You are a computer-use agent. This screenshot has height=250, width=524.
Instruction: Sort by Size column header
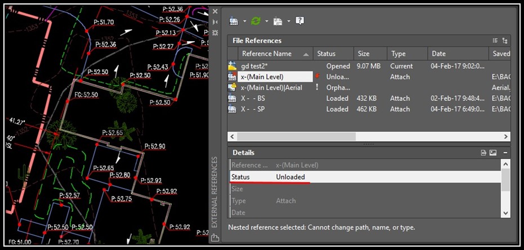click(x=370, y=53)
